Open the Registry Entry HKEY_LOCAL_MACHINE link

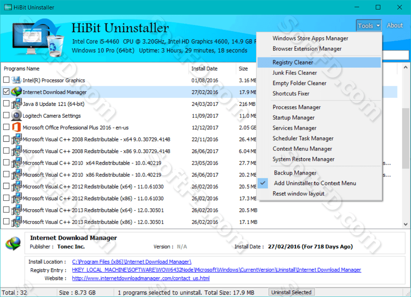pos(217,270)
